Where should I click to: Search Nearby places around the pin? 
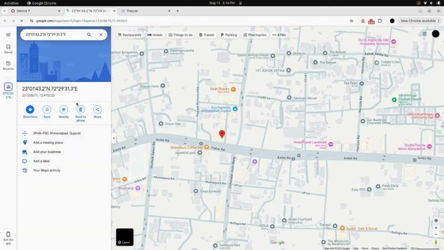tap(63, 112)
